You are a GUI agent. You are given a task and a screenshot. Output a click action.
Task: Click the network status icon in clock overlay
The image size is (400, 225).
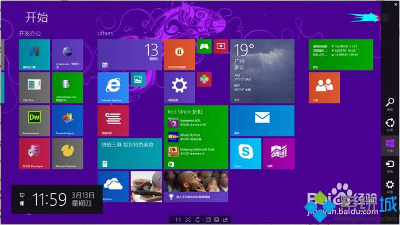point(22,195)
